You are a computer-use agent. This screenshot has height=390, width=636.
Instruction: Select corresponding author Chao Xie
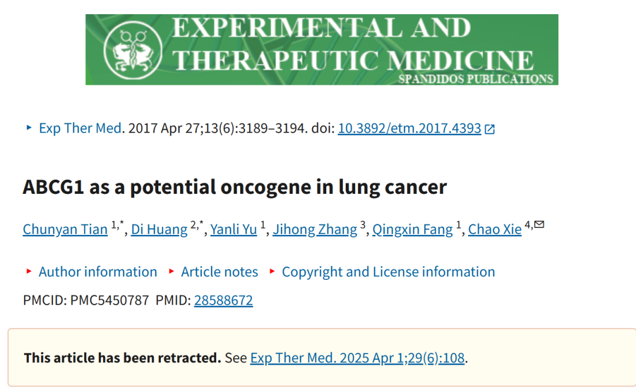495,229
